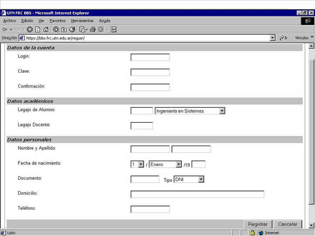Click the Domicilio address field

[197, 194]
